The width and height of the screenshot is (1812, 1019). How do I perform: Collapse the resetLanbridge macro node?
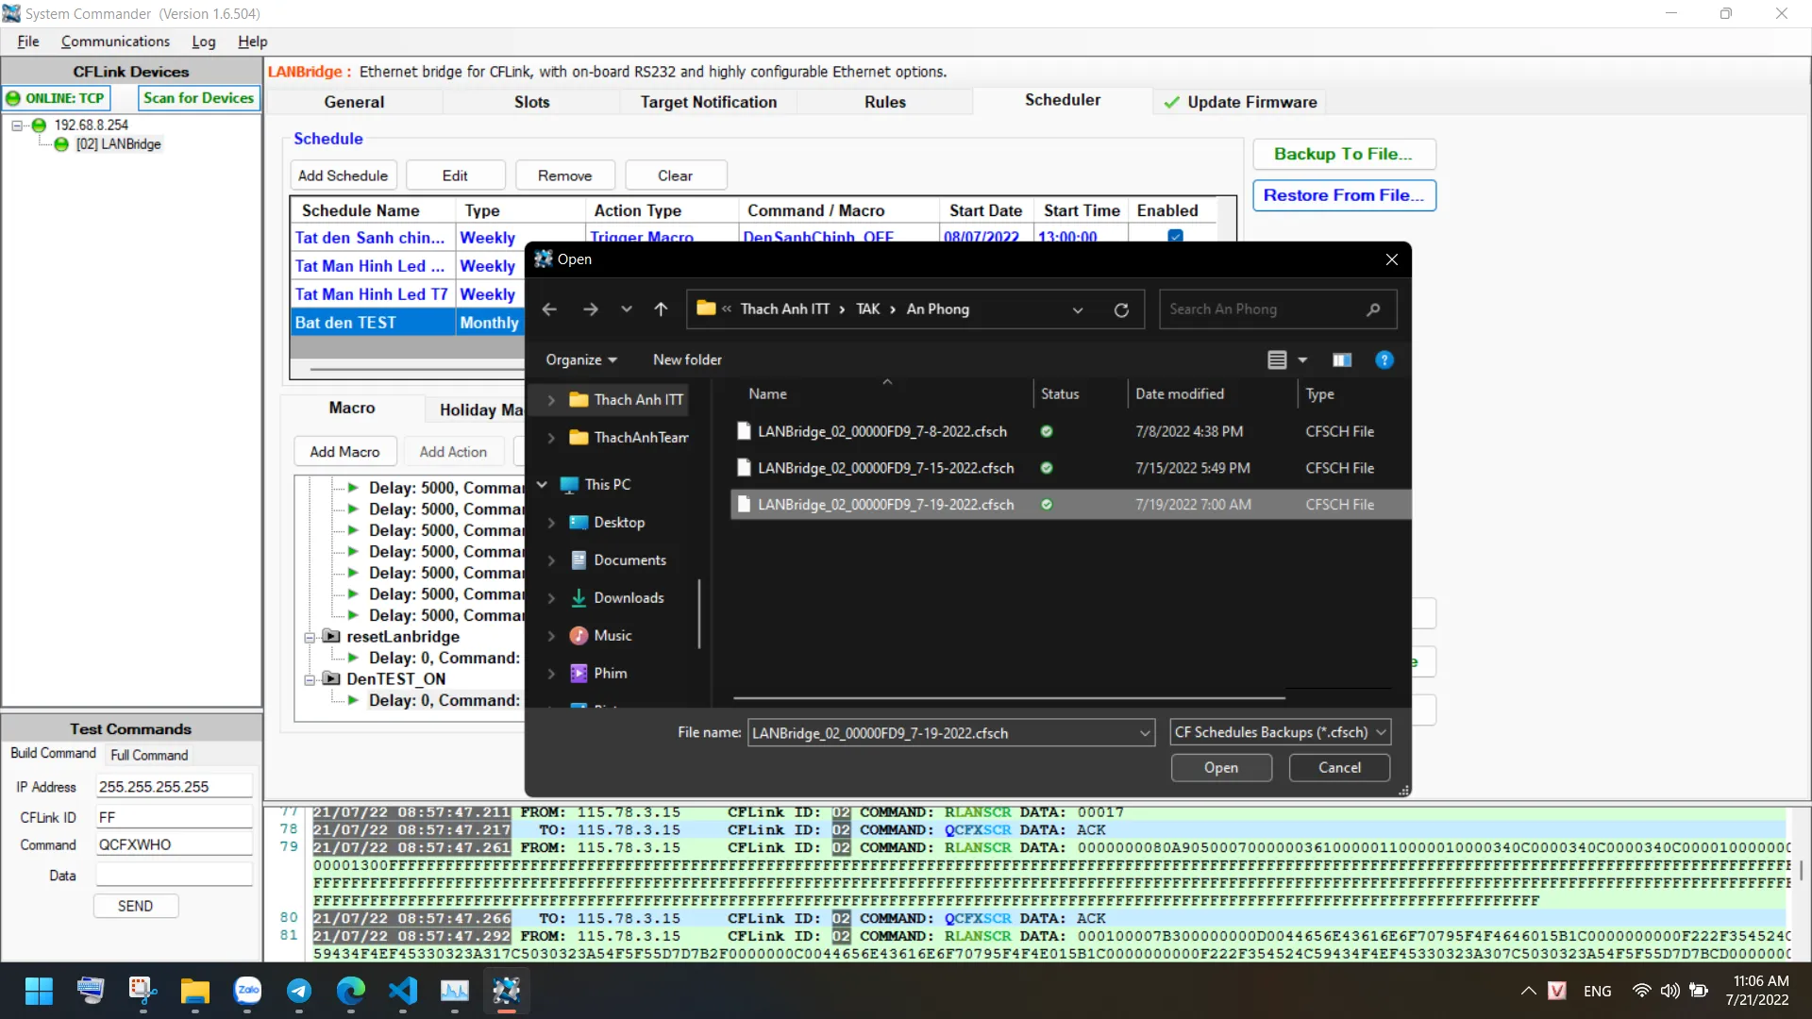coord(310,637)
